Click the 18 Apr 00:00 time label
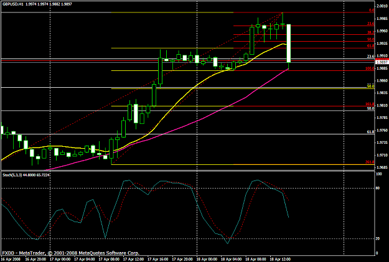Image resolution: width=389 pixels, height=262 pixels. tap(207, 260)
